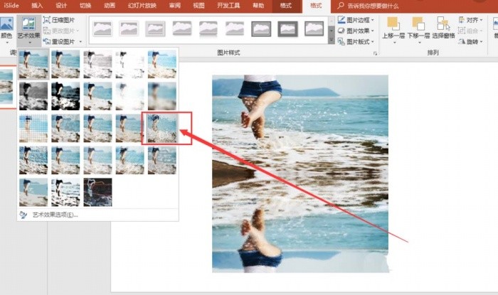498x295 pixels.
Task: Expand the 图片边框 picture border dropdown
Action: 356,20
